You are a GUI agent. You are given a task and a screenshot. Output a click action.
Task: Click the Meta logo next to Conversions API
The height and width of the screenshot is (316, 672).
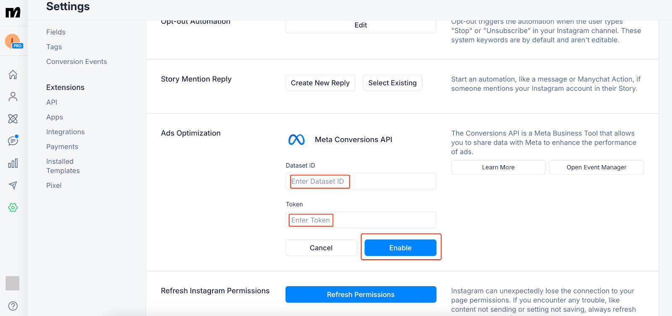297,139
